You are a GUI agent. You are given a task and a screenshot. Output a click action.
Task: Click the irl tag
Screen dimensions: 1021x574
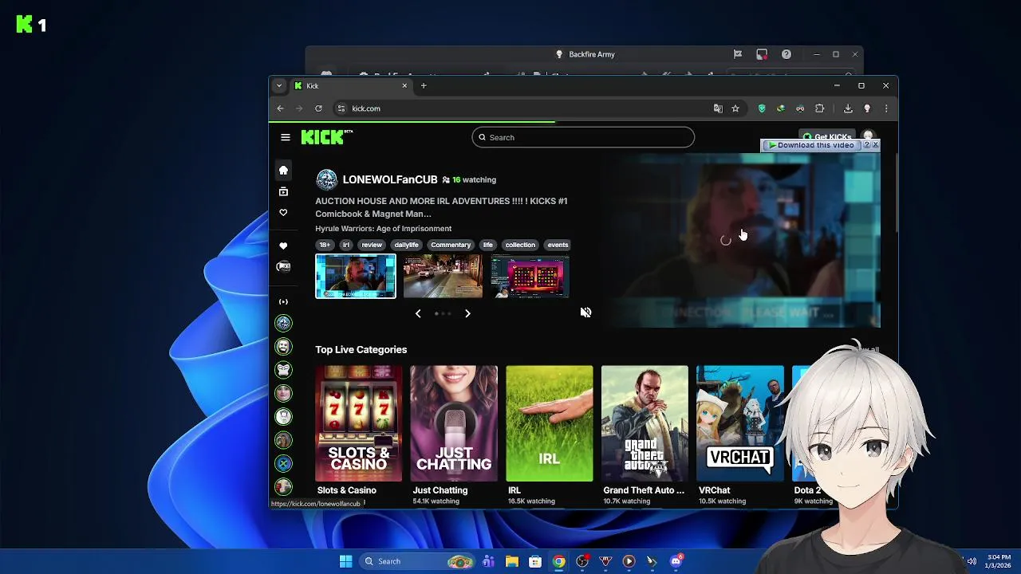click(x=345, y=245)
